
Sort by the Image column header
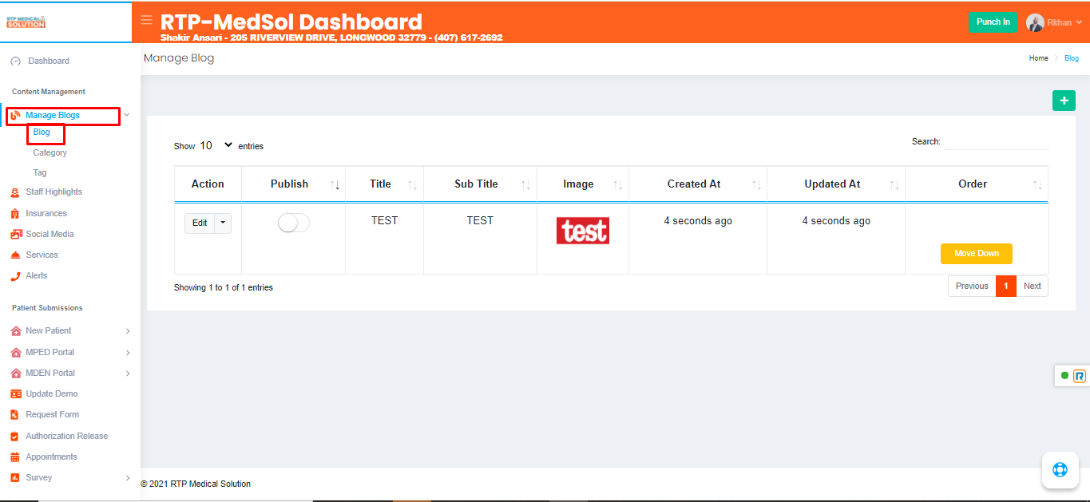pyautogui.click(x=583, y=184)
